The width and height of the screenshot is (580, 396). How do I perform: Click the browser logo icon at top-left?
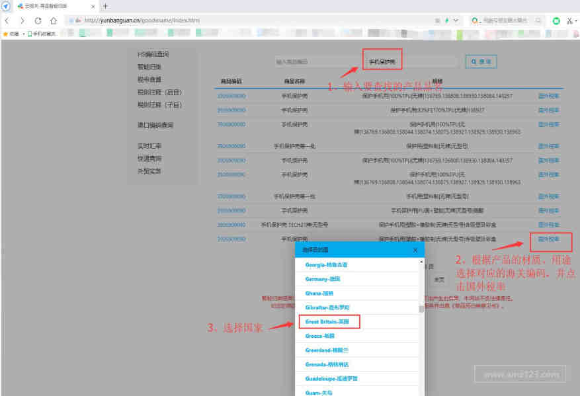(x=5, y=6)
